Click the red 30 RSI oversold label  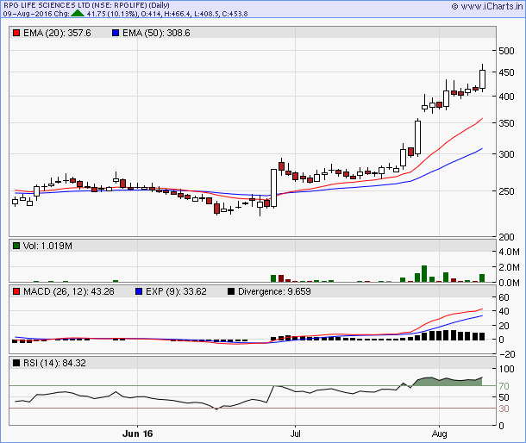pos(504,409)
